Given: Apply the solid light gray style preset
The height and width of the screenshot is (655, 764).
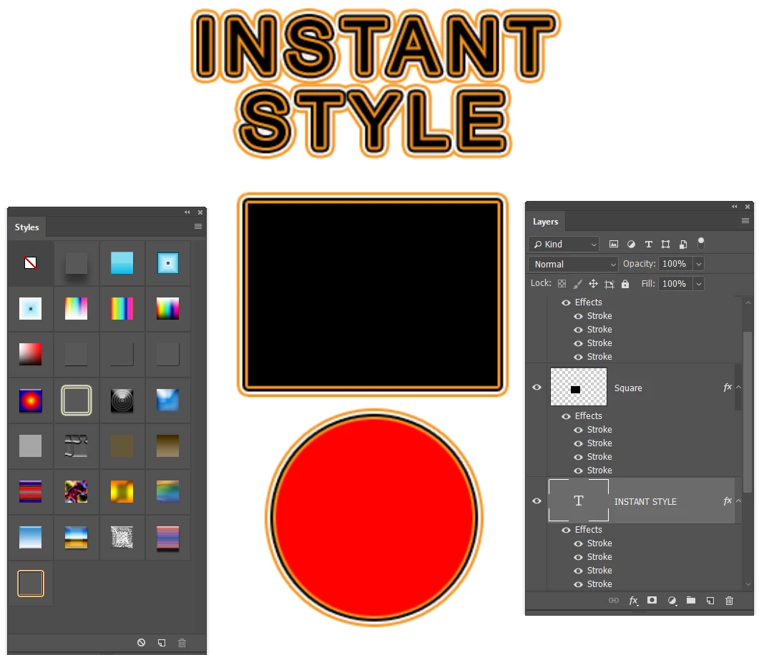Looking at the screenshot, I should click(x=30, y=446).
